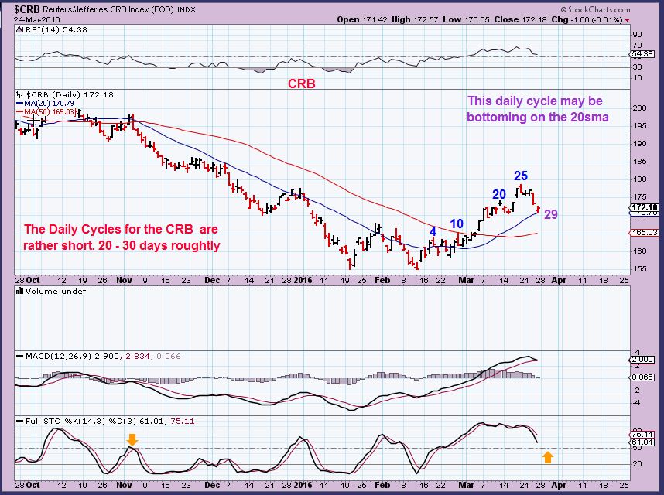
Task: Click the High 172.57 value
Action: 415,19
